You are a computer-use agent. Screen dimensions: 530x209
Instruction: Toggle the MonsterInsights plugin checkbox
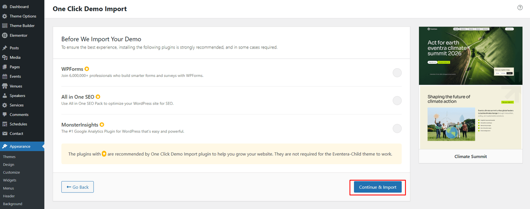397,128
